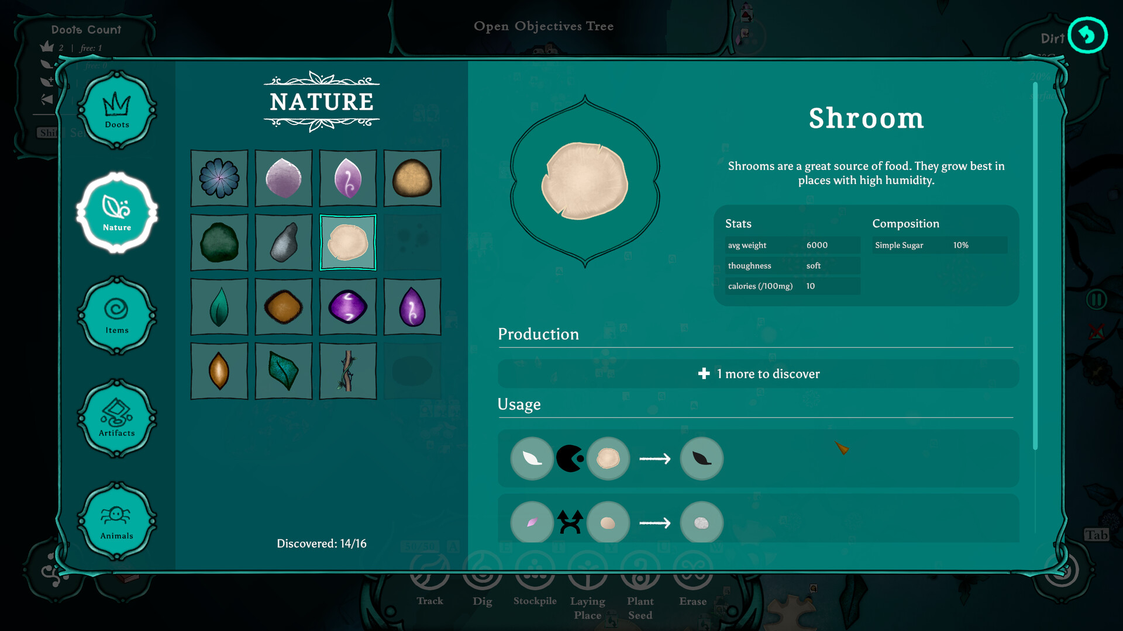Click the 'thoughness' stat row
The height and width of the screenshot is (631, 1123).
(x=793, y=266)
